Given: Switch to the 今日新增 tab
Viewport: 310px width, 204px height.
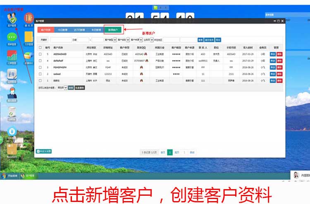Looking at the screenshot, I should tap(62, 30).
